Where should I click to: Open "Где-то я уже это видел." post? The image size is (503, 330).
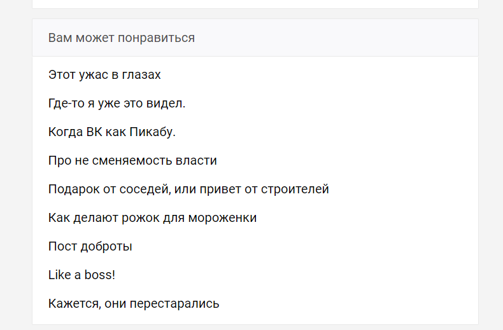click(117, 104)
